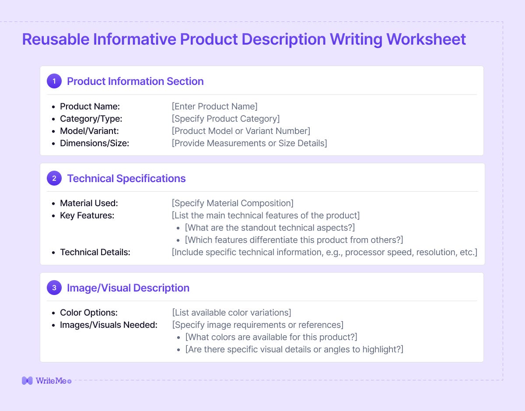This screenshot has height=411, width=525.
Task: Click the circled number 3 badge
Action: [x=54, y=288]
